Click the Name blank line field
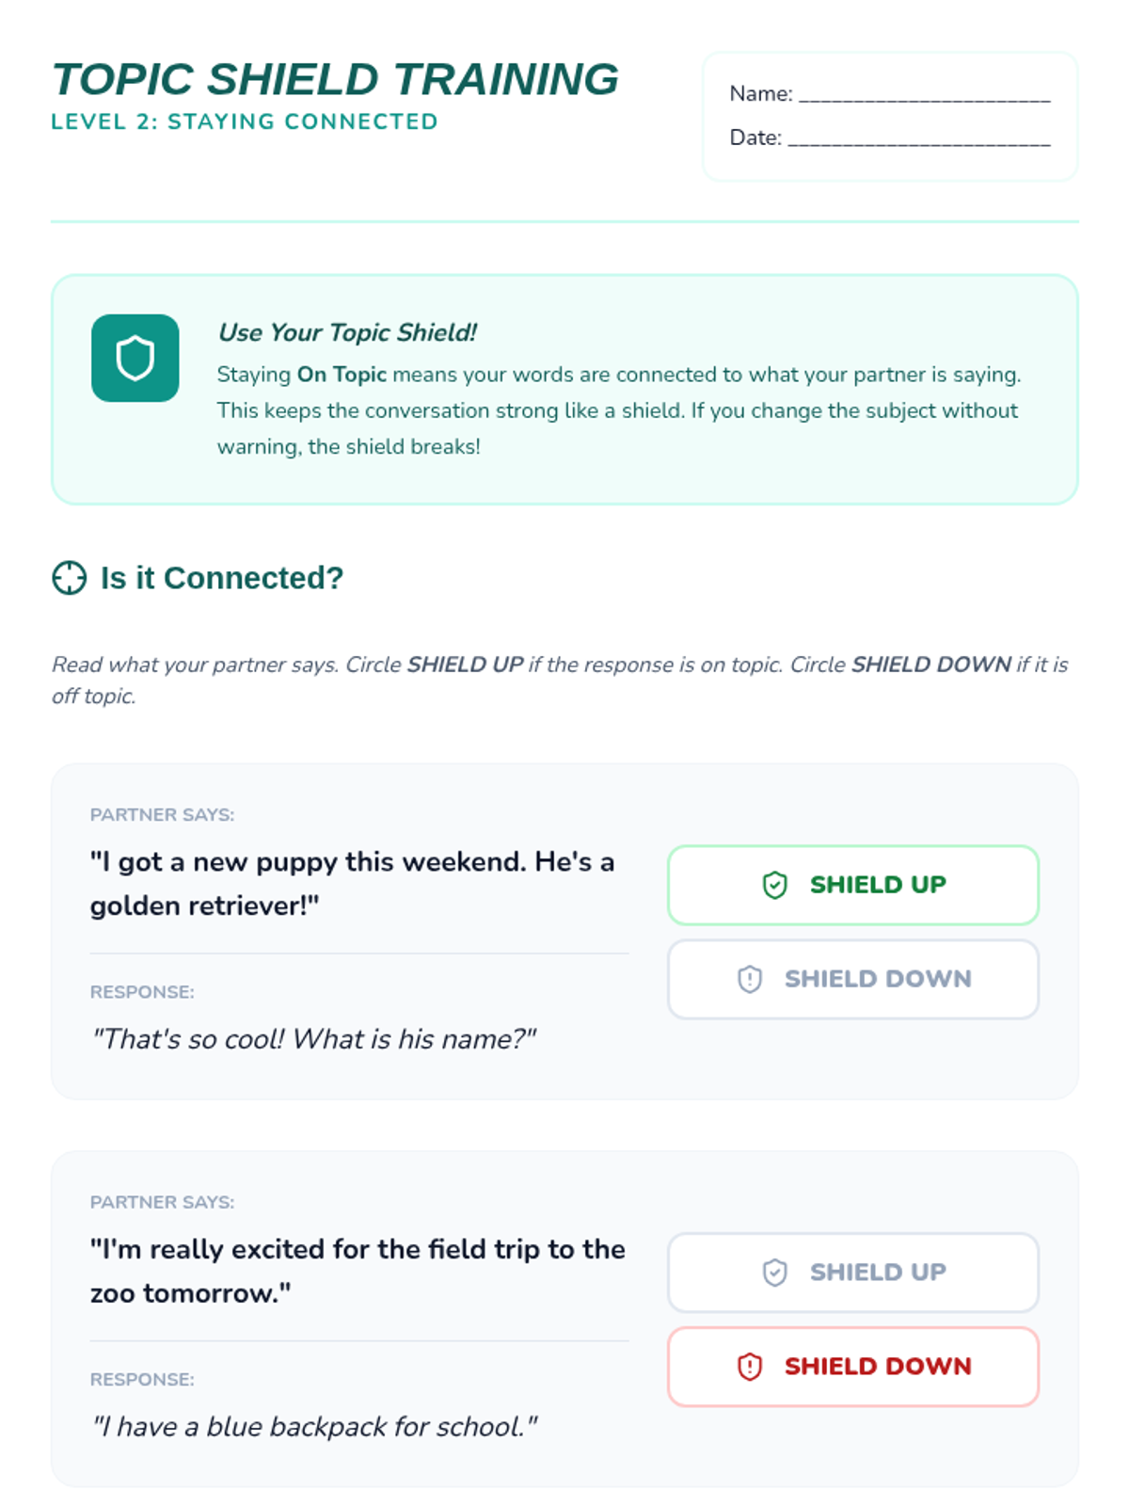The image size is (1129, 1506). (925, 94)
